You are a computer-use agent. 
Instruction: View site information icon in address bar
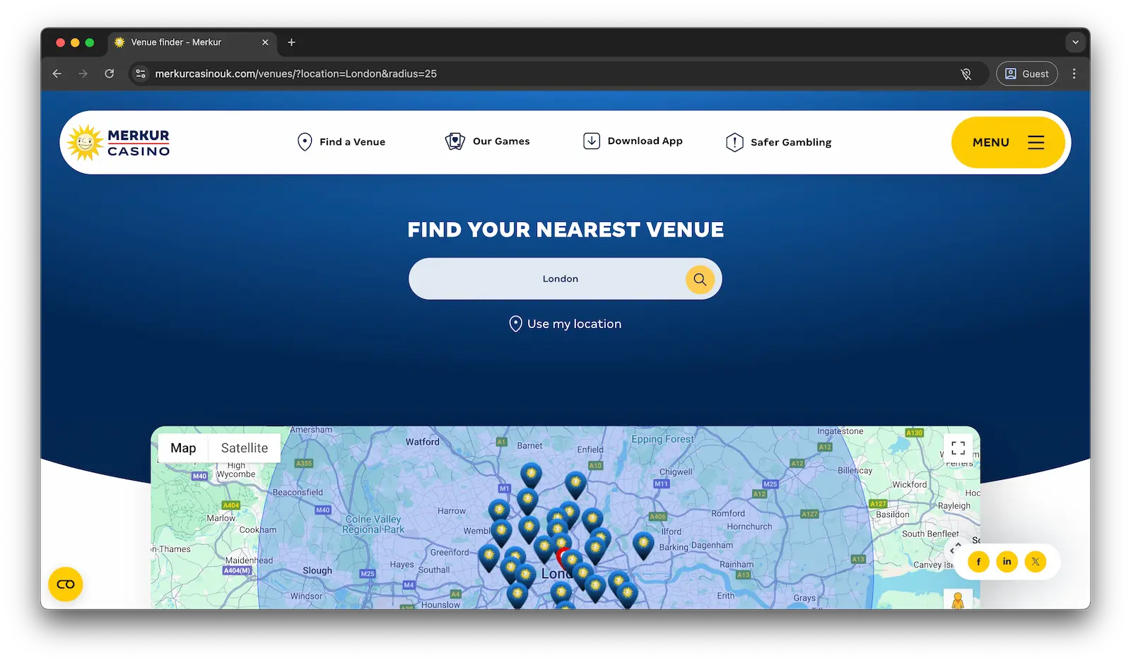coord(141,74)
